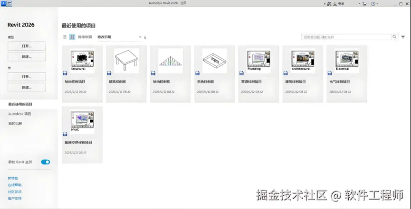Screen dimensions: 411x209
Task: Click file type icon on 系统样例族 card
Action: [x=197, y=73]
